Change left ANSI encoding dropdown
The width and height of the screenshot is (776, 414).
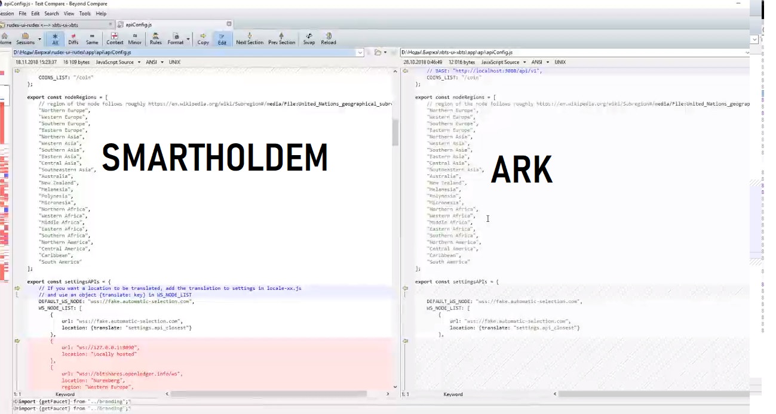[x=155, y=62]
